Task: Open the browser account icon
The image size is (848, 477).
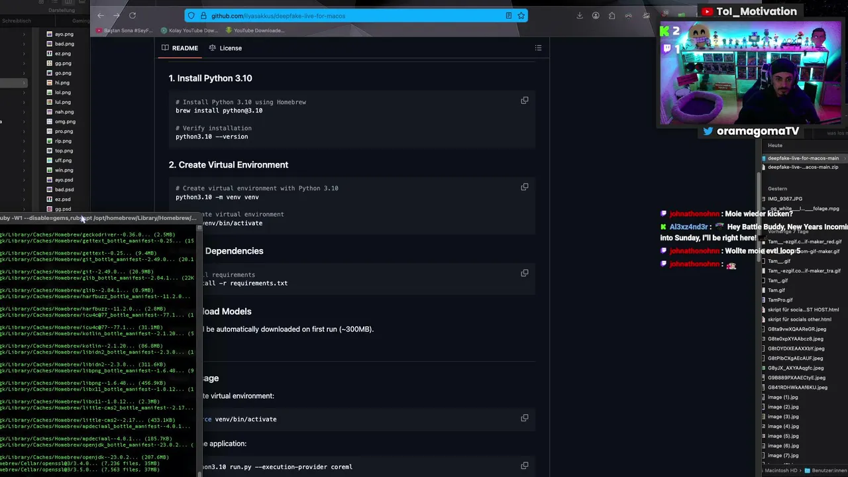Action: tap(596, 15)
